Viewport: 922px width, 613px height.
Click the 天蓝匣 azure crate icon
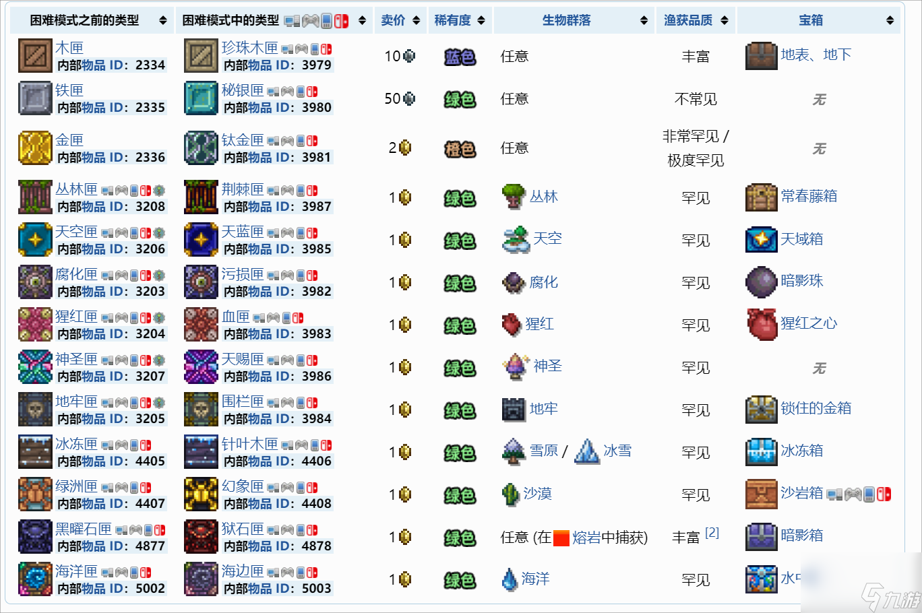point(201,240)
